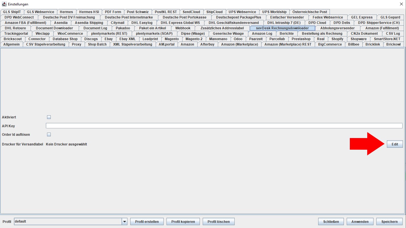Open the DHL Geschäftskundenversand tab

click(234, 23)
